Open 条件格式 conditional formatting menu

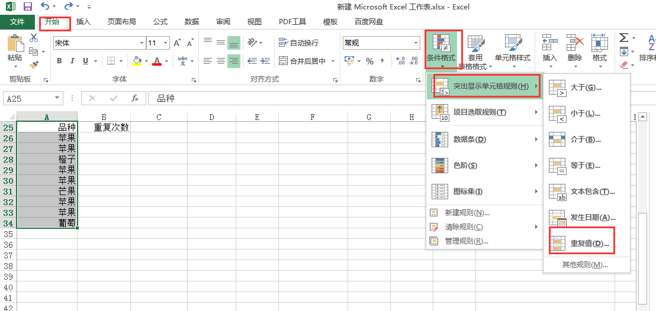[443, 50]
